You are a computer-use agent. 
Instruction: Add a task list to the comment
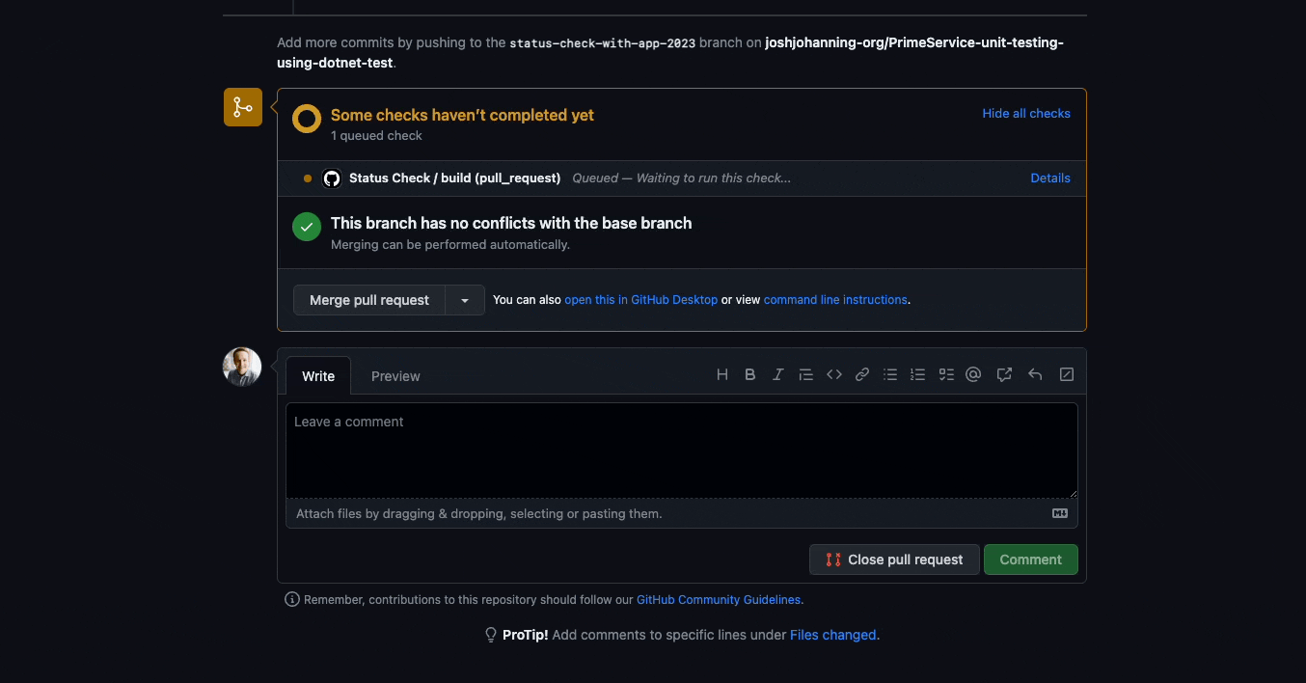[x=945, y=374]
